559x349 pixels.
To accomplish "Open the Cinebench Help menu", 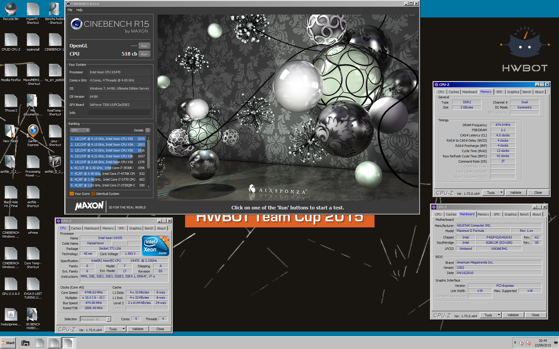I will pos(79,10).
